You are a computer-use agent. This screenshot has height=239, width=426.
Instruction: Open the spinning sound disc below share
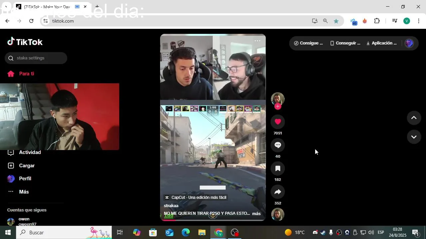(x=278, y=214)
